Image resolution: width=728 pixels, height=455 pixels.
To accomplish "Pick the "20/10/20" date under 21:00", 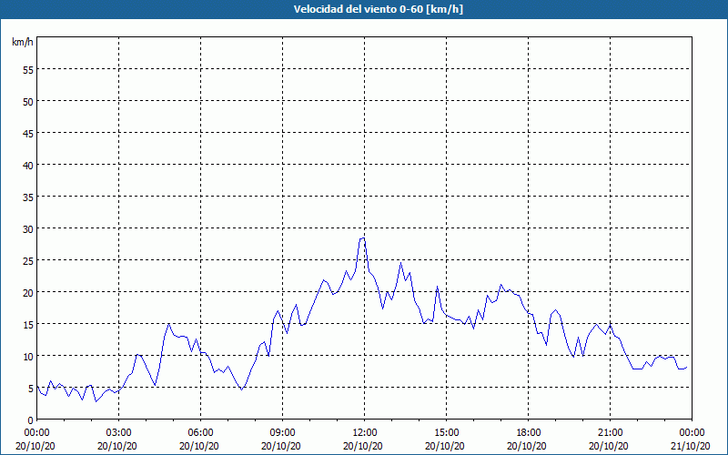I will tap(609, 446).
